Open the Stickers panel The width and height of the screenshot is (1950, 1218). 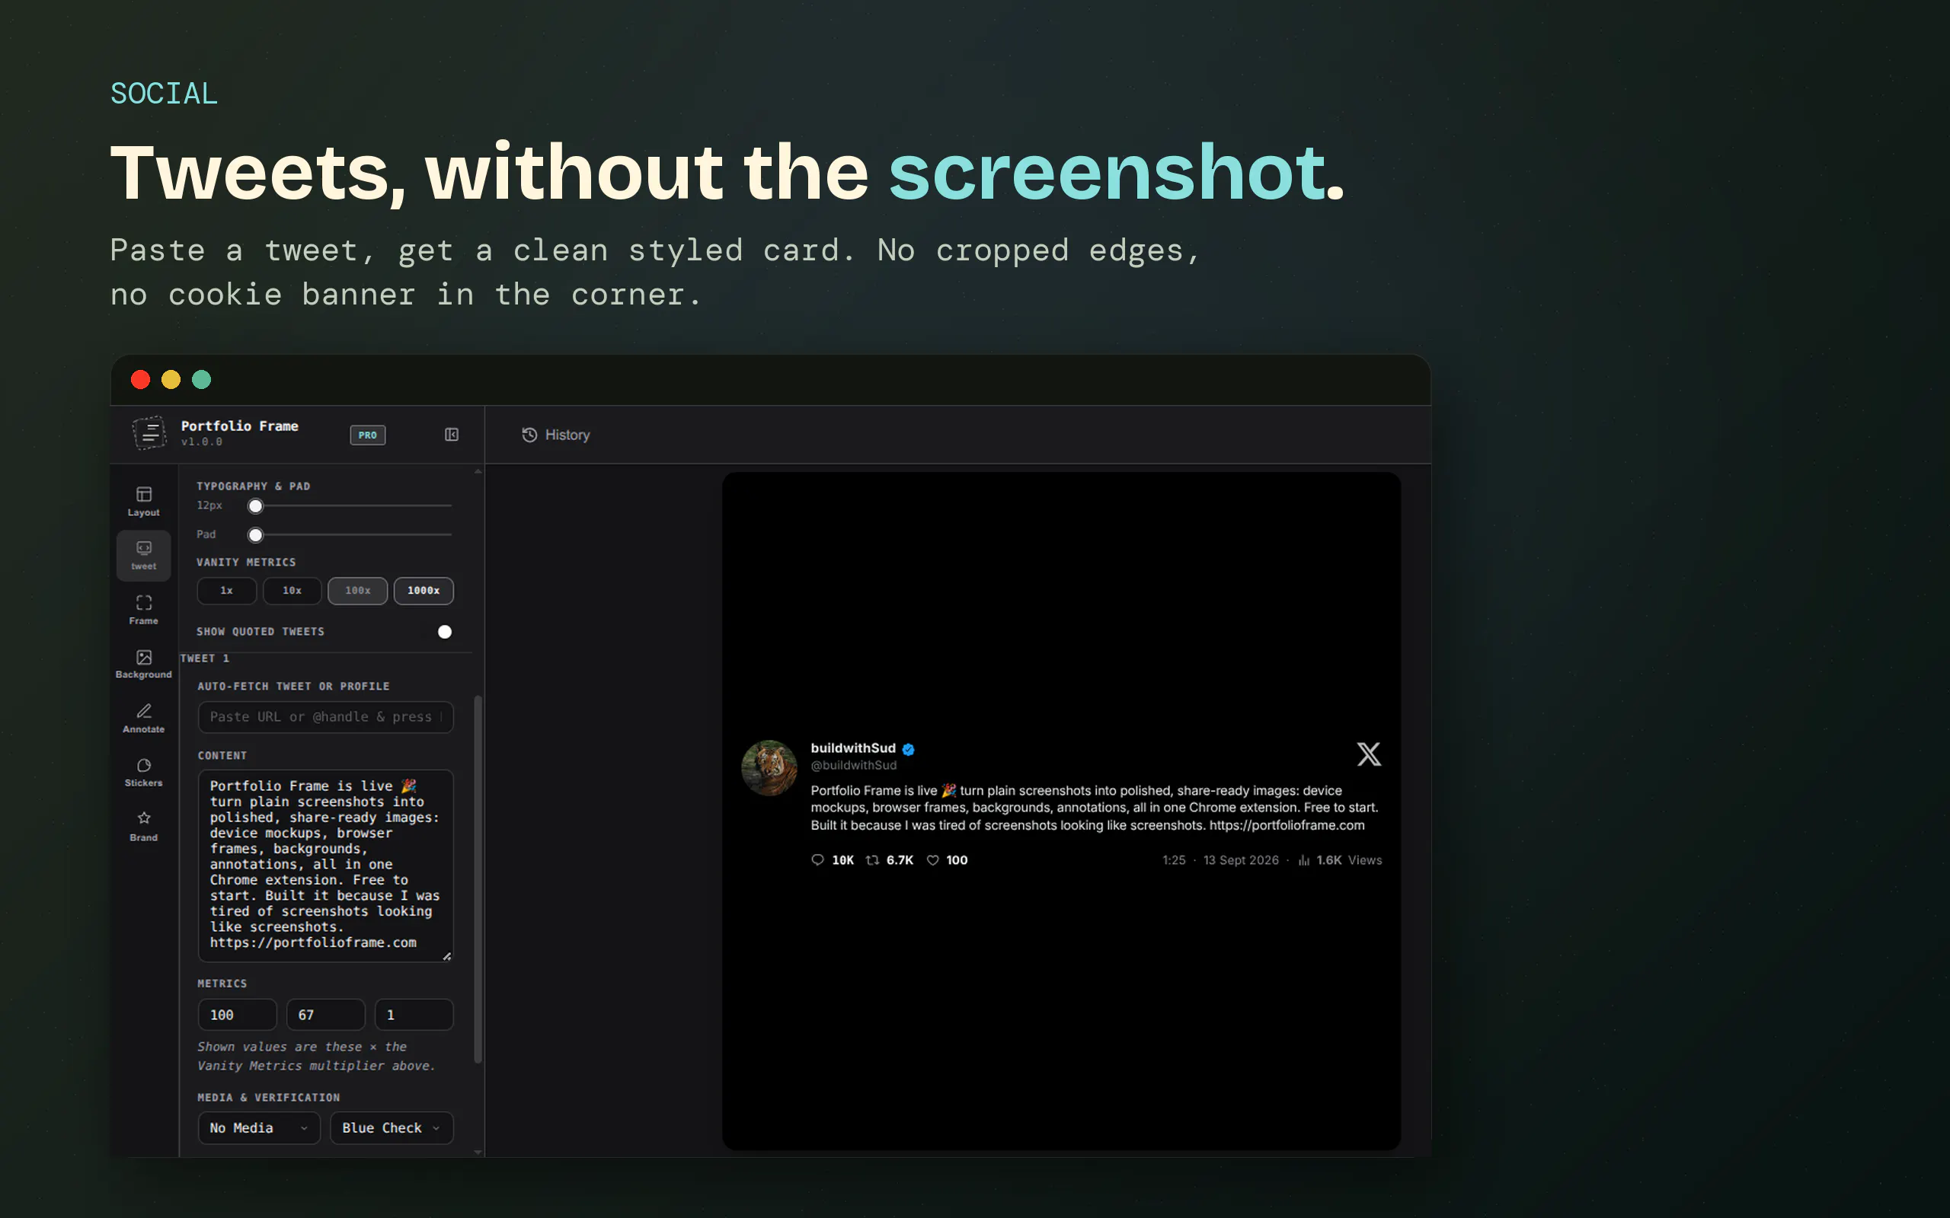tap(143, 772)
